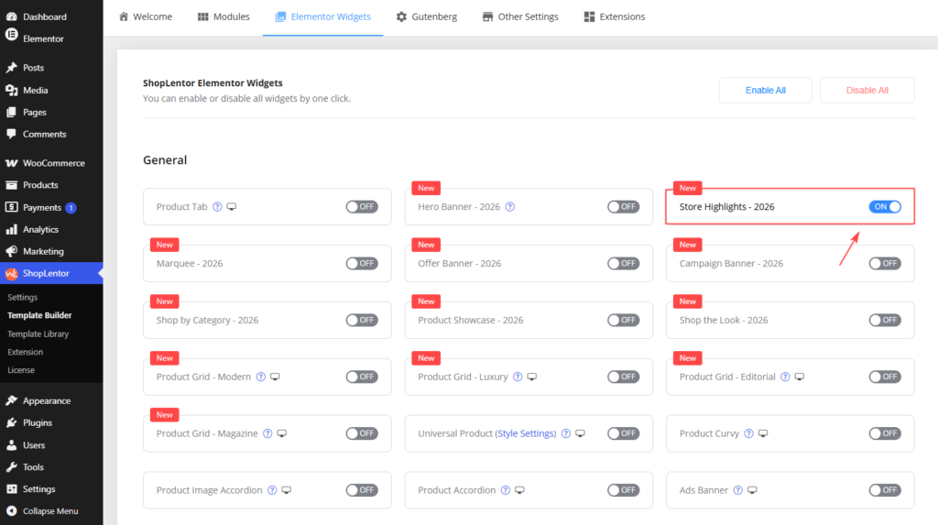Viewport: 938px width, 525px height.
Task: Click help icon beside Hero Banner - 2026
Action: (x=509, y=206)
